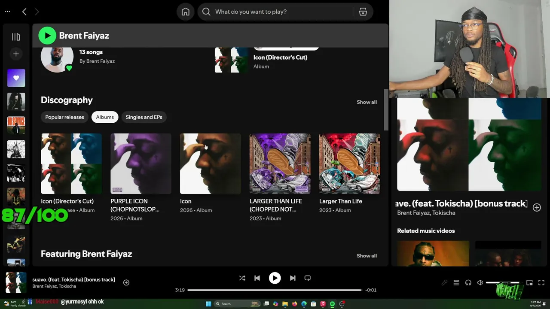Navigate back with the left arrow
Image resolution: width=550 pixels, height=309 pixels.
point(24,12)
